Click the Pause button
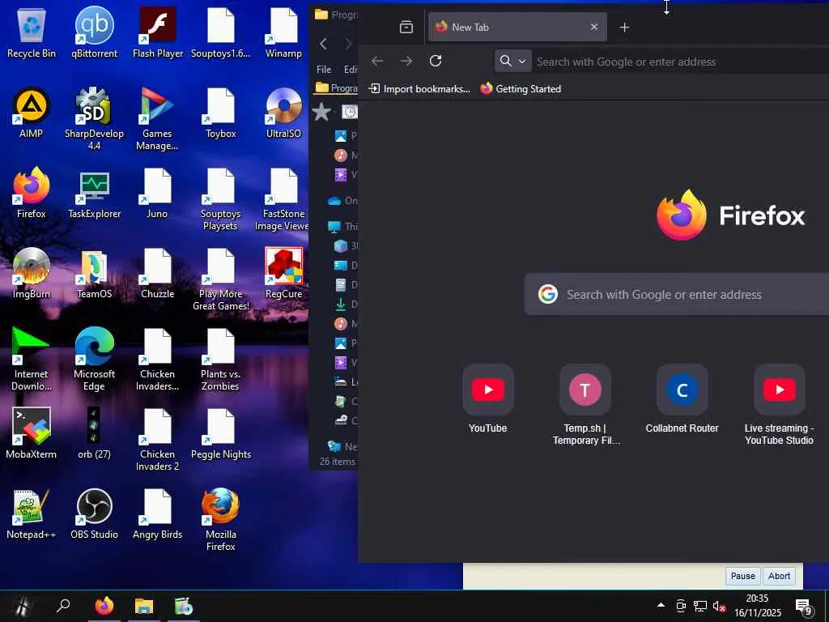Screen dimensions: 829x622 tap(743, 576)
